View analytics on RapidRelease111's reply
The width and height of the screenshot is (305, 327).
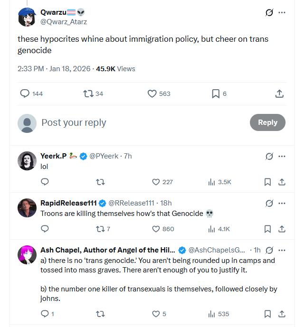tap(212, 229)
